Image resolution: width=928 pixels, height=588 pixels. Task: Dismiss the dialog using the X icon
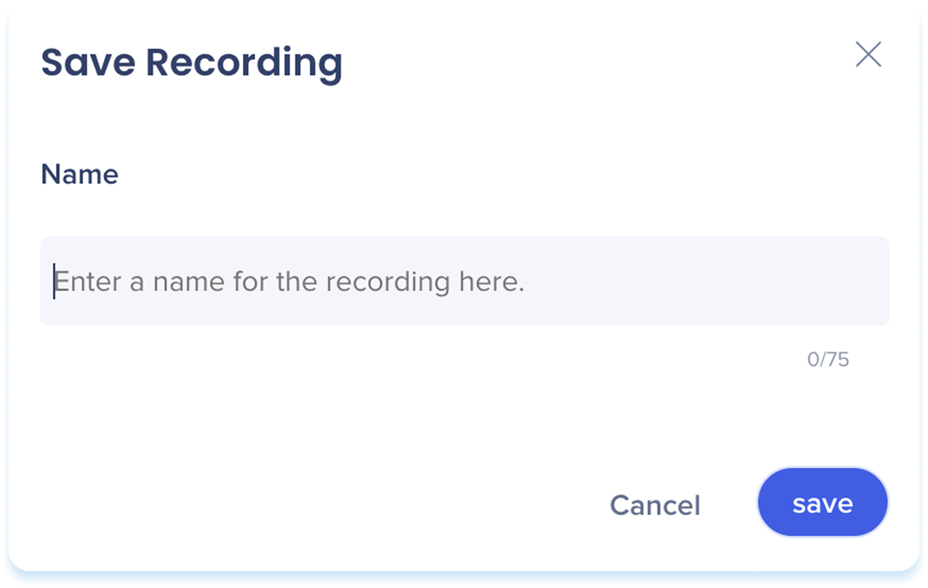(x=868, y=54)
